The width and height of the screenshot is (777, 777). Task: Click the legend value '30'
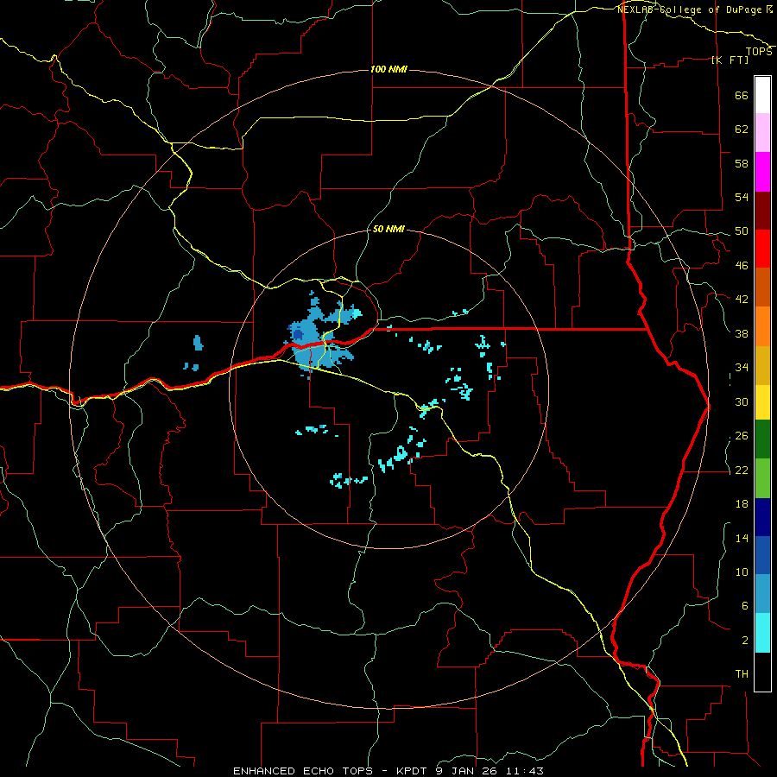click(x=742, y=401)
